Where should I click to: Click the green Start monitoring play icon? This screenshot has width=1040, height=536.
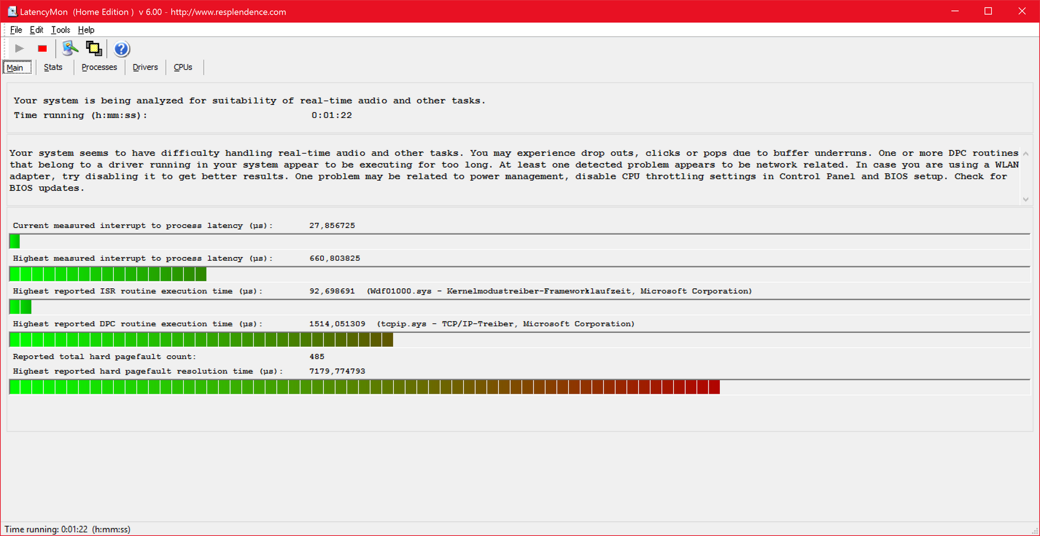click(19, 49)
